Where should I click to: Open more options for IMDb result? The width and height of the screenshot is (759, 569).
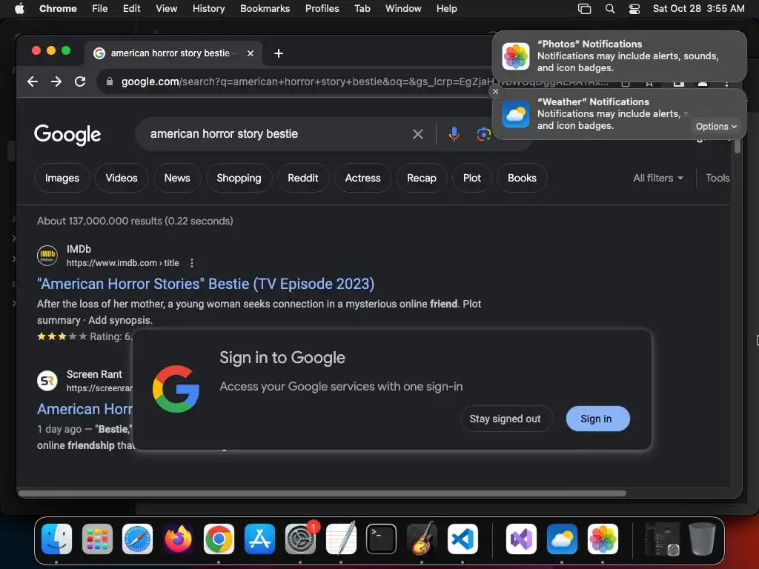[192, 263]
